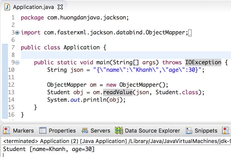Click 'public class Application' declaration on line 7
The width and height of the screenshot is (231, 157).
pyautogui.click(x=60, y=48)
